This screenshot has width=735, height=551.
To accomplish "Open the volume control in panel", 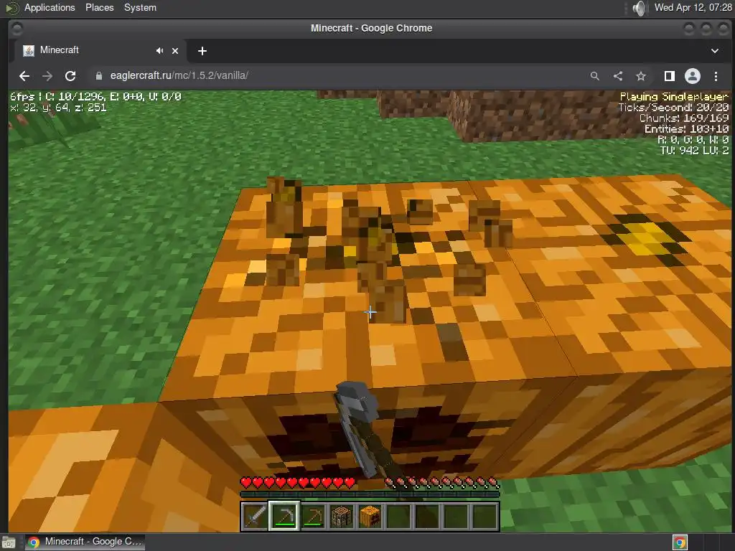I will point(639,8).
